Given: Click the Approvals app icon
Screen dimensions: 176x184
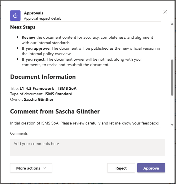Looking at the screenshot, I should pyautogui.click(x=15, y=16).
